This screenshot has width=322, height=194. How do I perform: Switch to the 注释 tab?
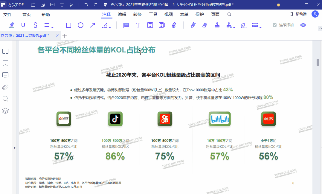coord(106,14)
